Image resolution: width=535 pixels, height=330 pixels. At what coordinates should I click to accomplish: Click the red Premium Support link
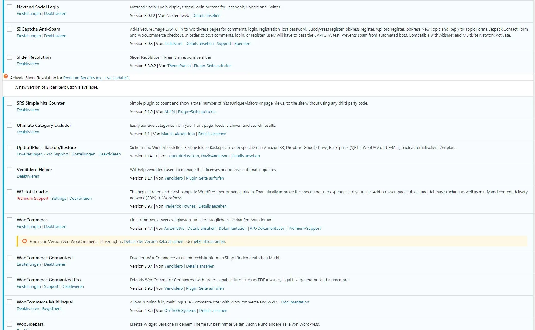33,199
